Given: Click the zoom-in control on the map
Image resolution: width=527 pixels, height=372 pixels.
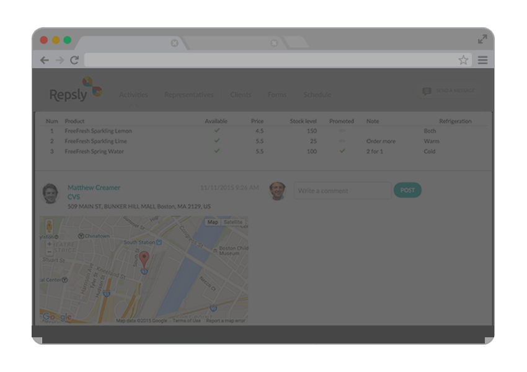Looking at the screenshot, I should point(49,244).
